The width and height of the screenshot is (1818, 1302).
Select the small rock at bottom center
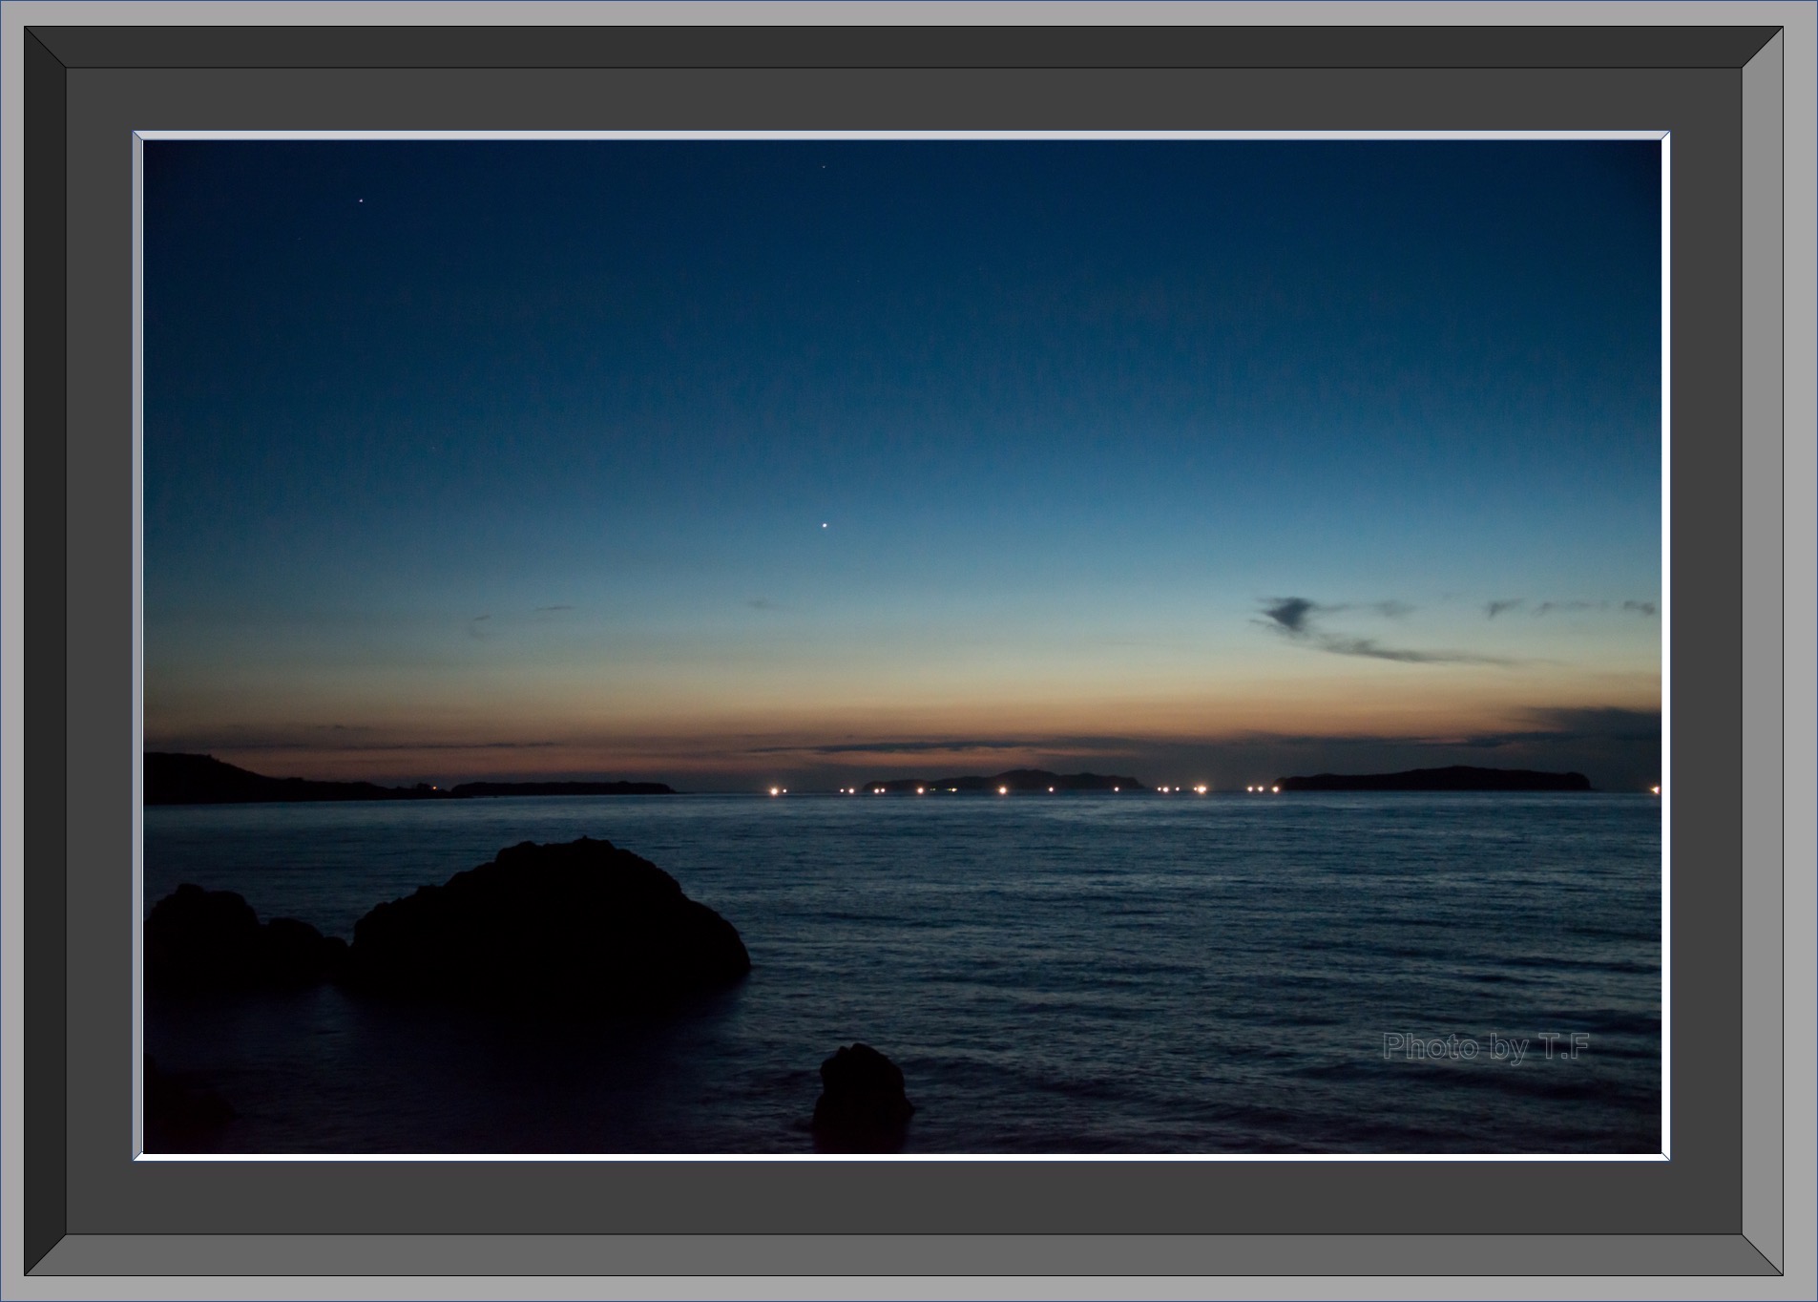[861, 1093]
